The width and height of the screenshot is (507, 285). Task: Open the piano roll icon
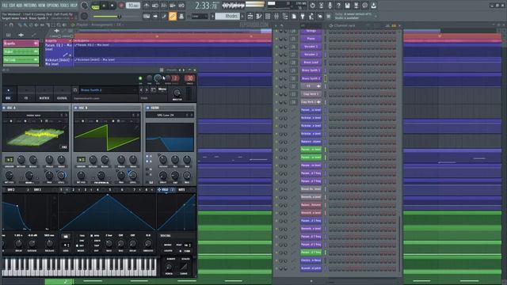pos(259,16)
